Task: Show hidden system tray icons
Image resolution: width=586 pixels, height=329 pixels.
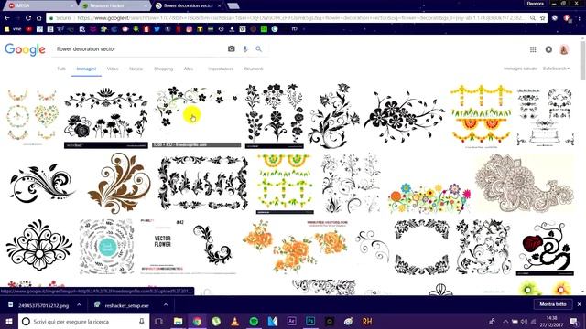Action: [x=505, y=321]
